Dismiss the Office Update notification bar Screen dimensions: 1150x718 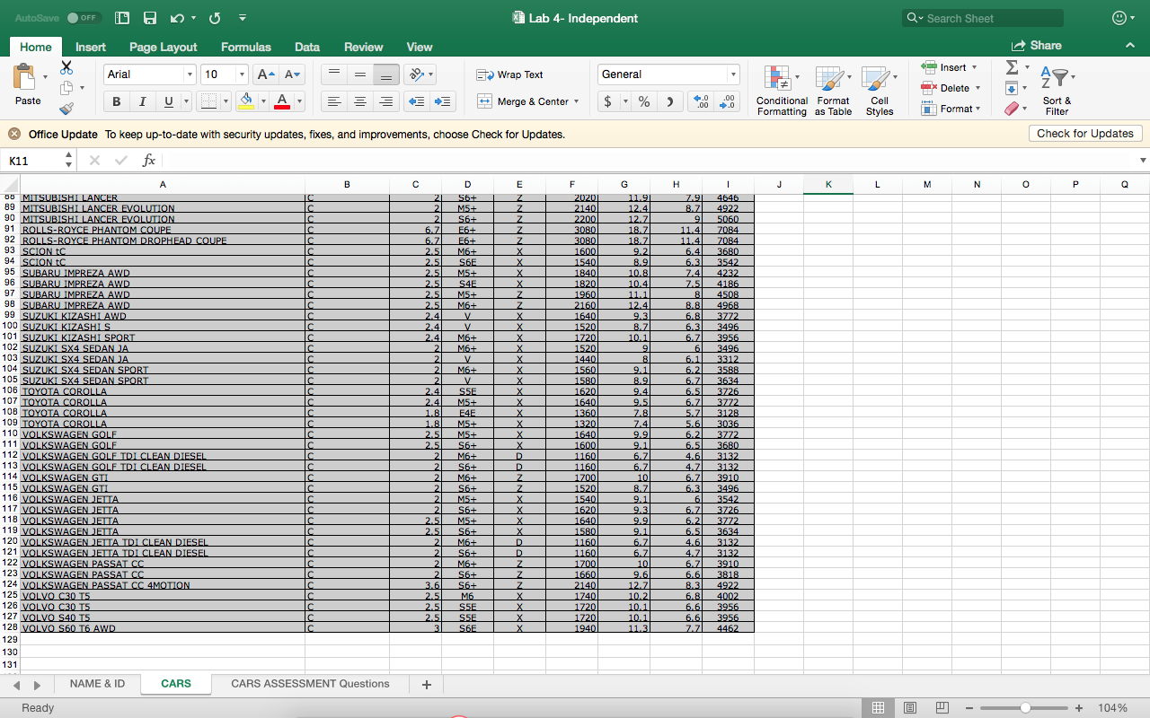(x=14, y=134)
